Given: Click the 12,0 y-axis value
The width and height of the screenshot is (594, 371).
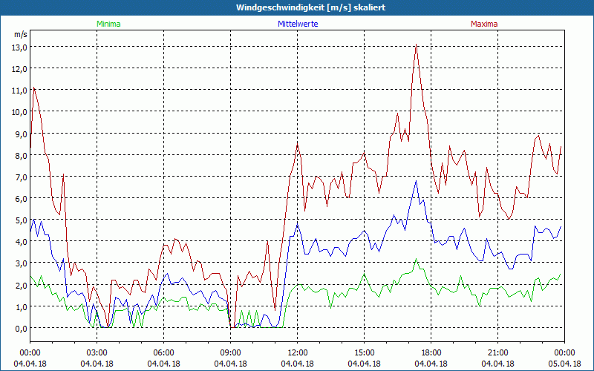Looking at the screenshot, I should (x=20, y=69).
